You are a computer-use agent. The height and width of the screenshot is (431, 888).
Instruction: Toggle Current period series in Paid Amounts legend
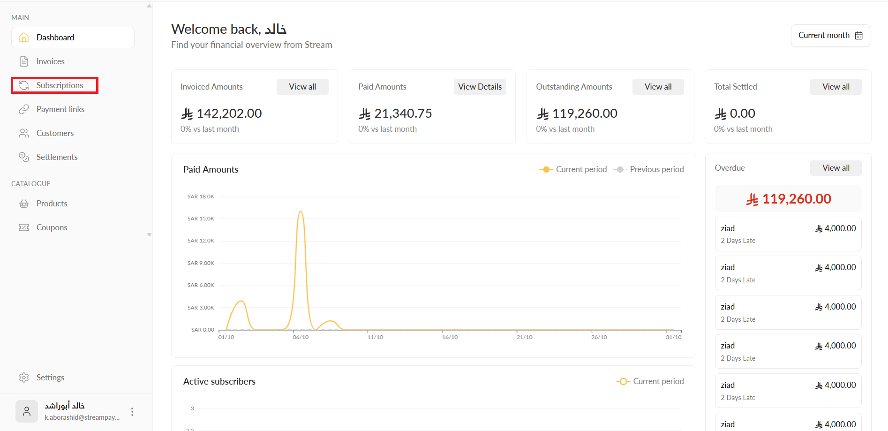pyautogui.click(x=573, y=169)
